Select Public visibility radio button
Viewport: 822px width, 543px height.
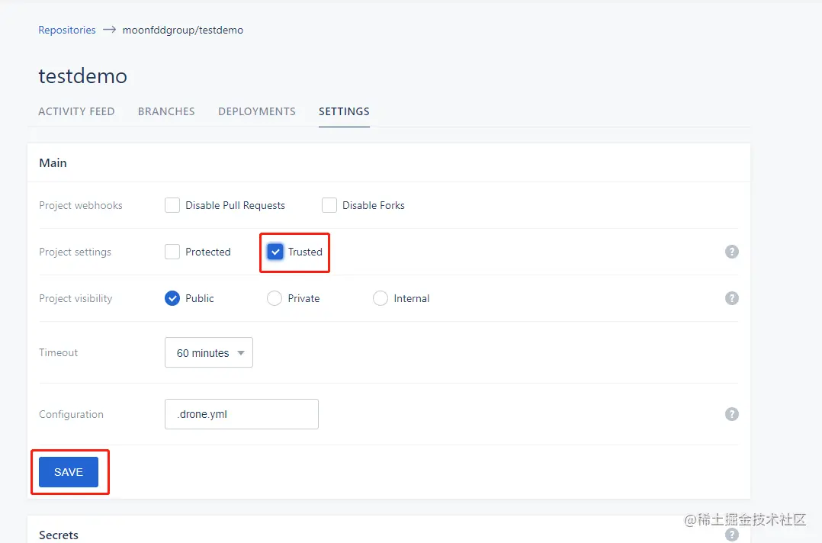coord(172,298)
